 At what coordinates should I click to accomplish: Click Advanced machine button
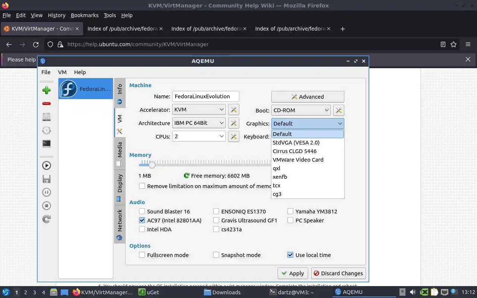[x=307, y=96]
